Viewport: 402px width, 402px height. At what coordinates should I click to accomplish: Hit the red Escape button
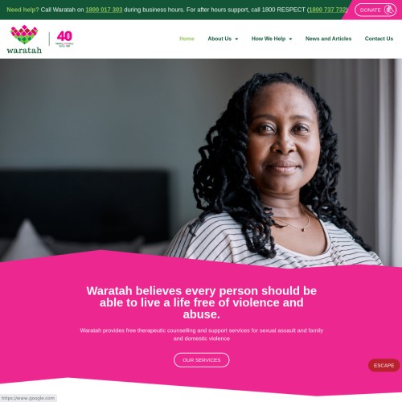(384, 365)
